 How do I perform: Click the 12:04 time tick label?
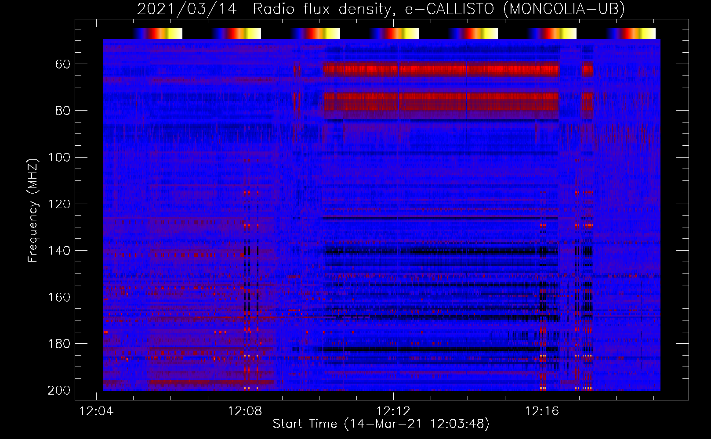tap(96, 411)
